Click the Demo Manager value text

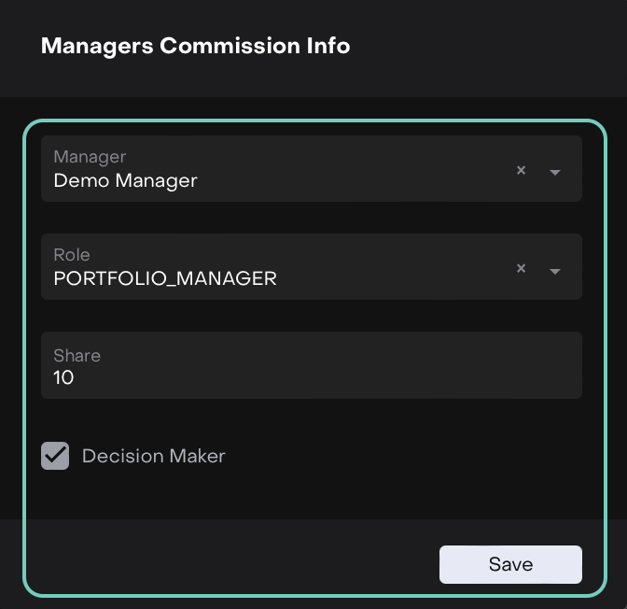(125, 180)
